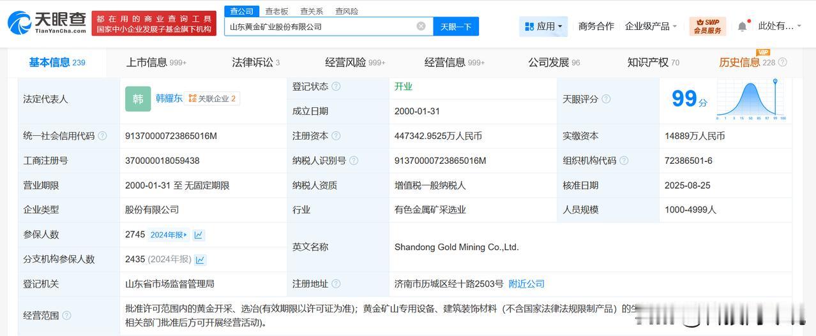Open legal representative 韩耀东 link
Viewport: 816px width, 336px height.
(169, 99)
